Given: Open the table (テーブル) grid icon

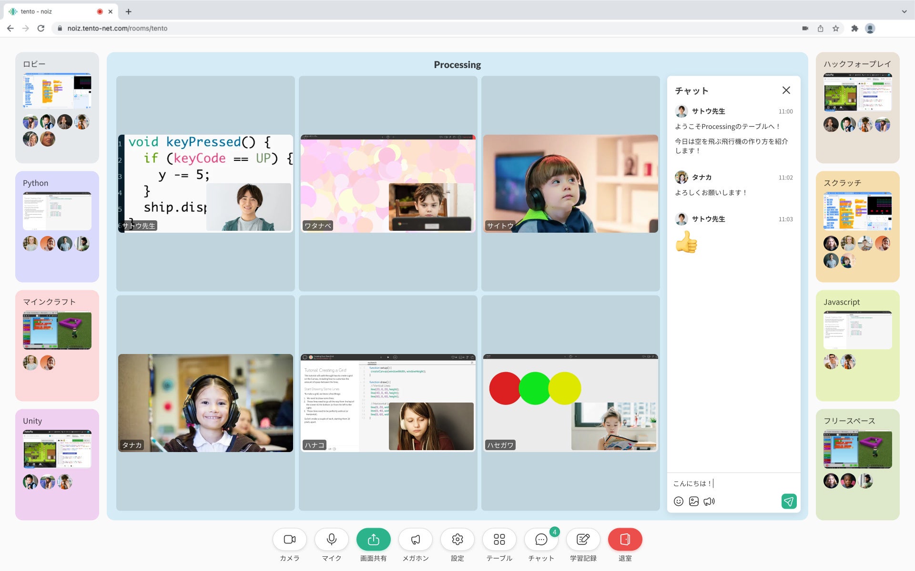Looking at the screenshot, I should click(x=499, y=539).
